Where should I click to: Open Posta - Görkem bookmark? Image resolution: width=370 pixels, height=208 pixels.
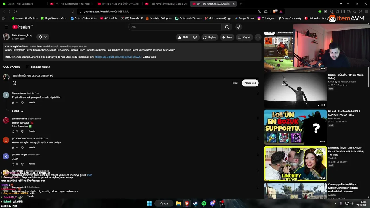(x=84, y=18)
